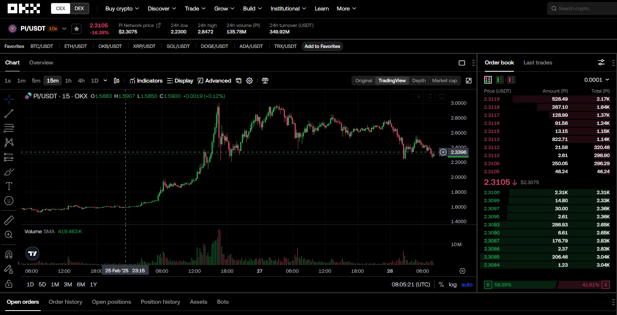
Task: Select the brush drawing tool
Action: coord(9,172)
